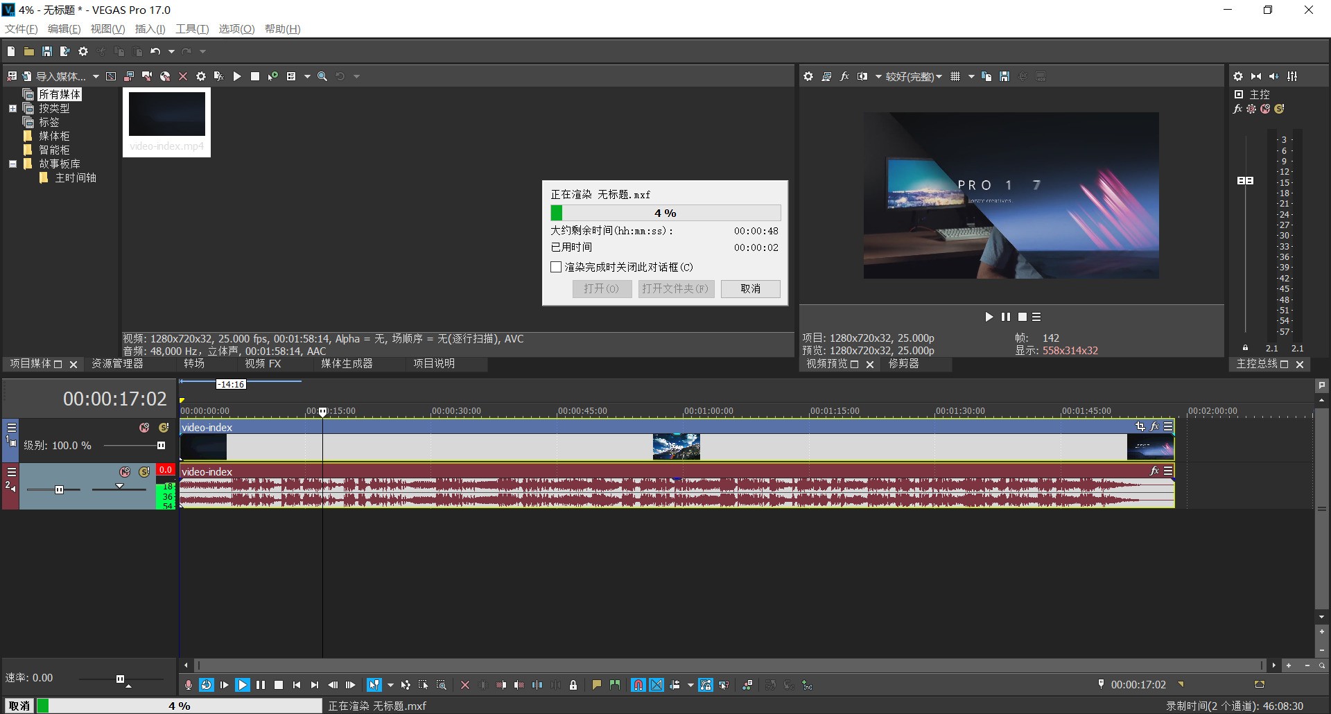Click the copy snapshot to clipboard icon

(986, 76)
